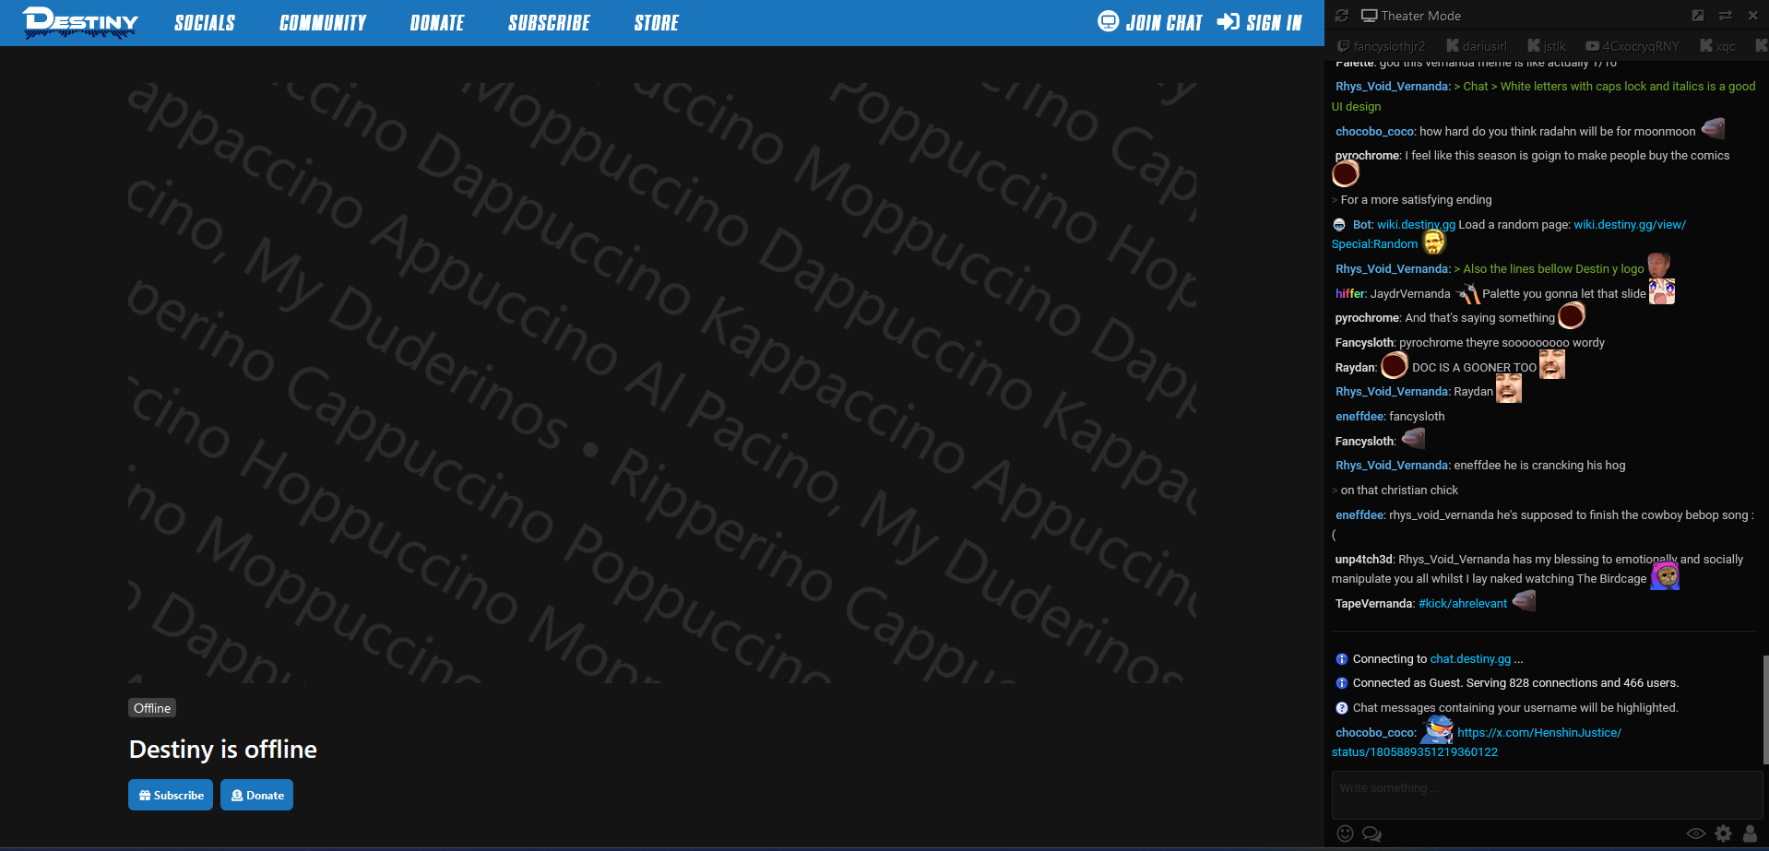The width and height of the screenshot is (1769, 851).
Task: Open the wiki.destiny.gg link in the Bot message
Action: click(x=1416, y=225)
